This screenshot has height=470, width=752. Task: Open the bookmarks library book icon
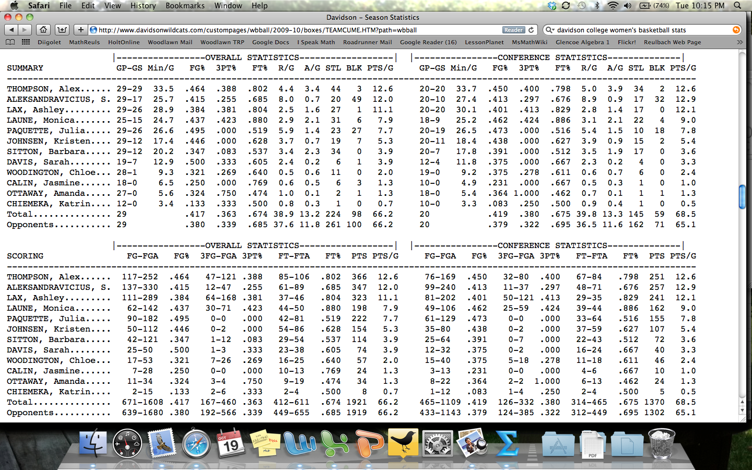10,42
